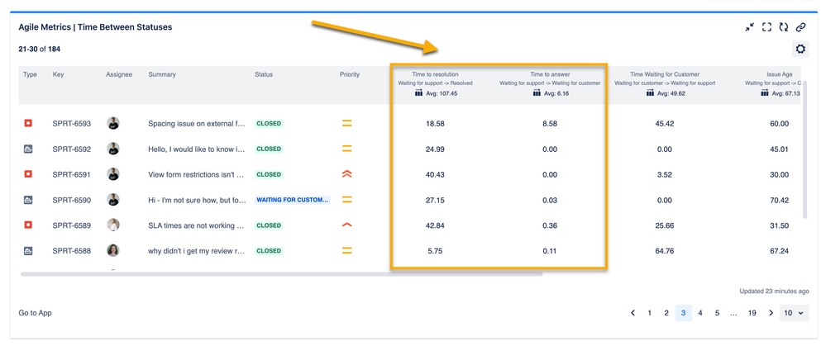Click chart icon under Time Waiting for Customer
The height and width of the screenshot is (346, 826).
click(x=651, y=93)
